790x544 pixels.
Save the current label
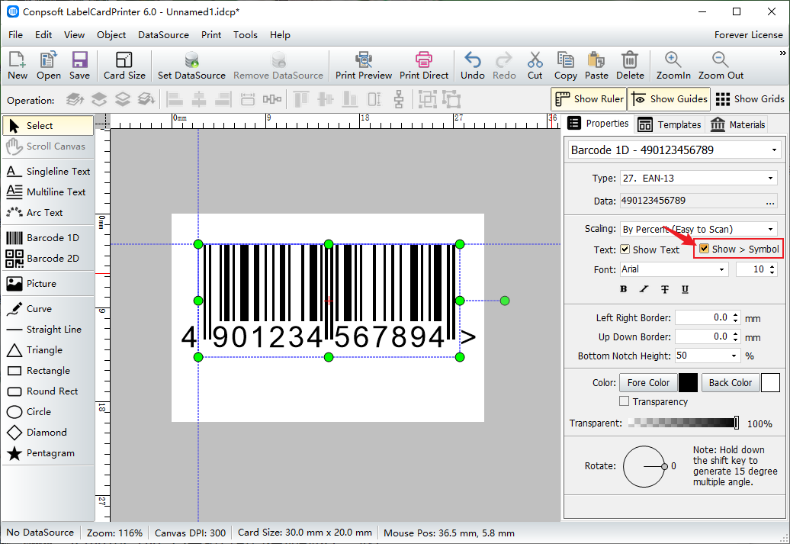[79, 66]
